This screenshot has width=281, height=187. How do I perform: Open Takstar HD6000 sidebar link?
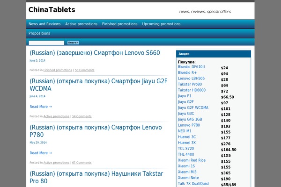point(192,90)
